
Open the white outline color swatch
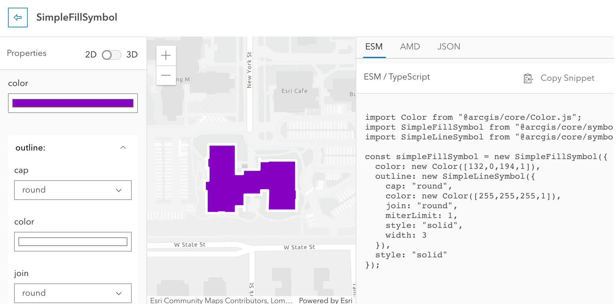(x=73, y=242)
